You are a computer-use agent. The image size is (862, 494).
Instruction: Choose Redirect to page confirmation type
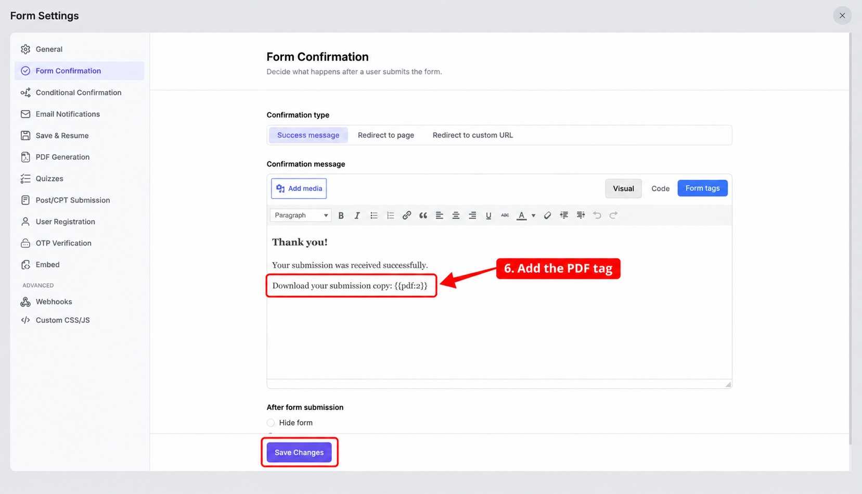(x=386, y=135)
